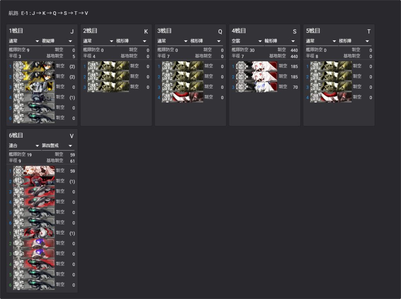Select the fourth red enemy ship in 3戦目
Image resolution: width=401 pixels, height=299 pixels.
coord(182,97)
